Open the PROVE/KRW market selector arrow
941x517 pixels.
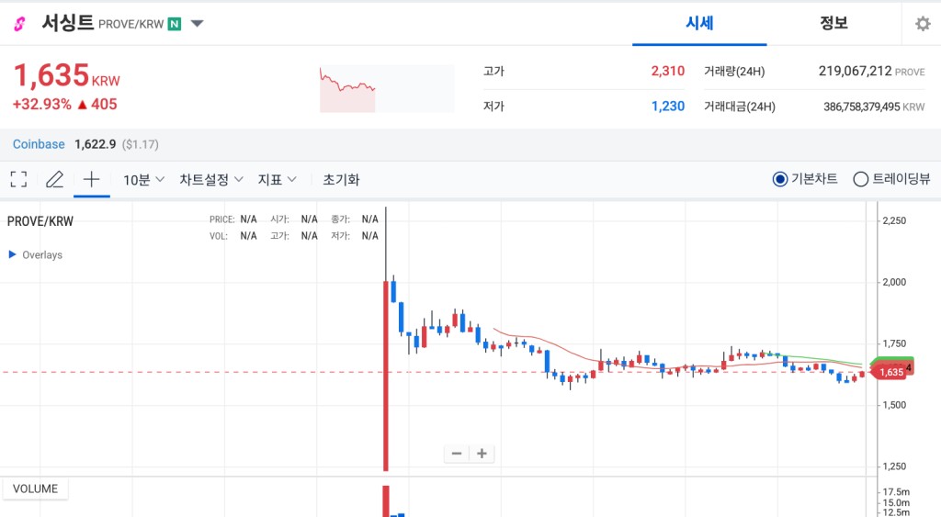[x=197, y=24]
